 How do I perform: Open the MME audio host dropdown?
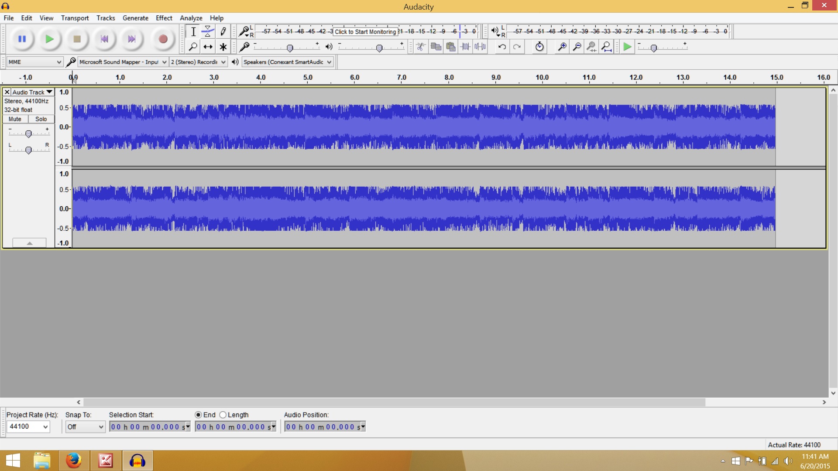tap(35, 62)
